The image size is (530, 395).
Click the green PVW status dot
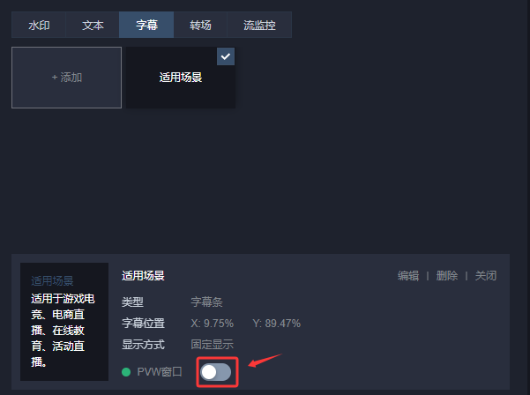point(126,372)
